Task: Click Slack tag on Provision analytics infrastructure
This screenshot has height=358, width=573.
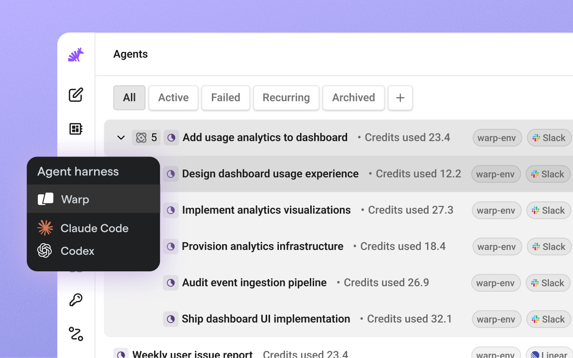Action: point(549,247)
